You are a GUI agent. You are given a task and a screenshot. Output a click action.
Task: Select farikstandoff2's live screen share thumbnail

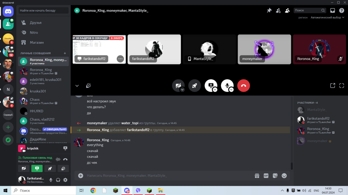tap(99, 49)
